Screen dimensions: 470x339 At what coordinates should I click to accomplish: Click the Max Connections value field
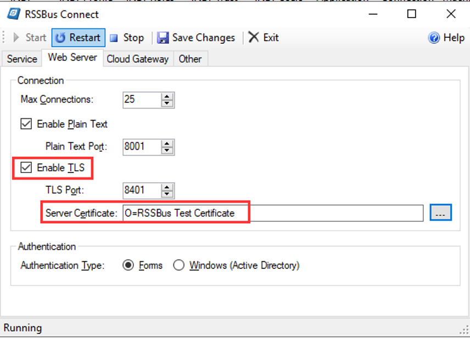[142, 100]
